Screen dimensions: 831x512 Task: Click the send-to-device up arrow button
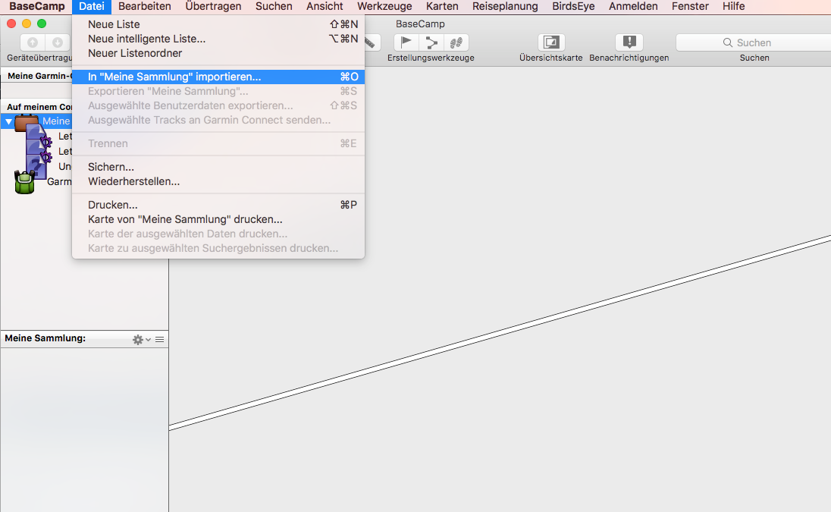[x=33, y=42]
